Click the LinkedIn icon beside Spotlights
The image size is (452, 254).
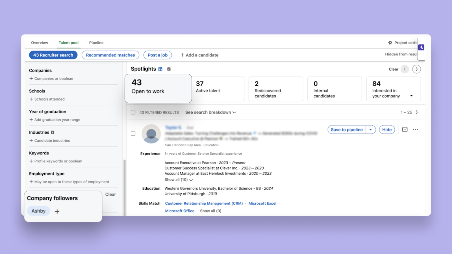(160, 69)
